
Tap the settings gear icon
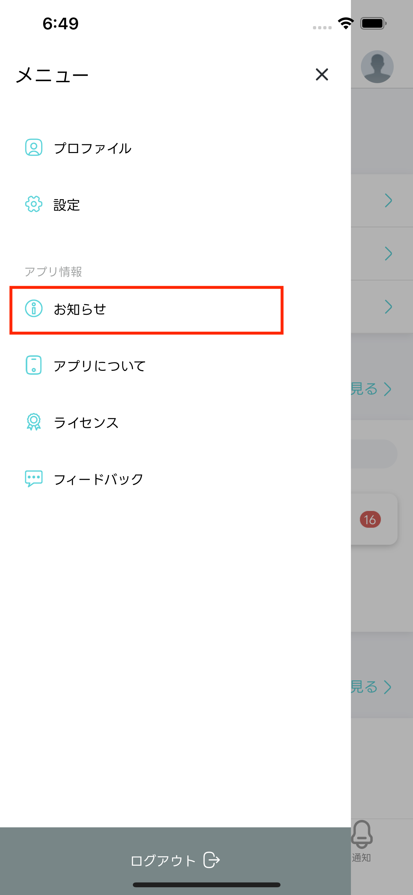34,204
